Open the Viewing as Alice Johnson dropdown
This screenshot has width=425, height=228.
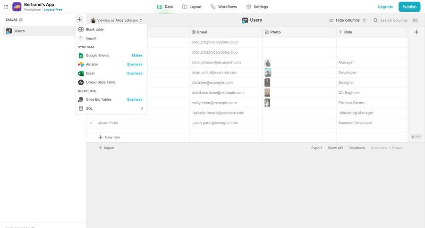(117, 20)
